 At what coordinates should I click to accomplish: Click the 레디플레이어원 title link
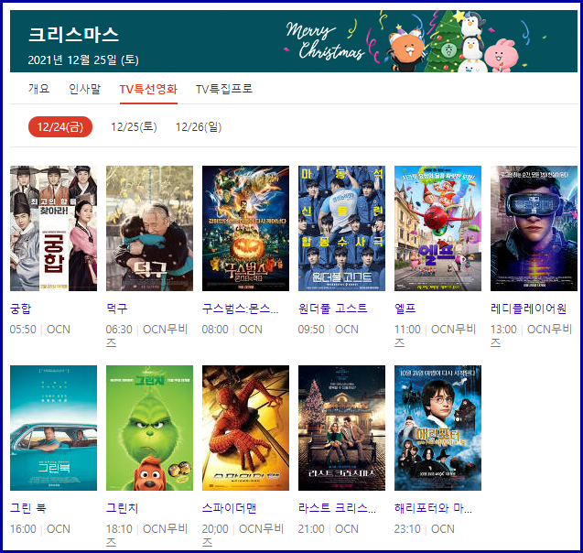coord(528,309)
